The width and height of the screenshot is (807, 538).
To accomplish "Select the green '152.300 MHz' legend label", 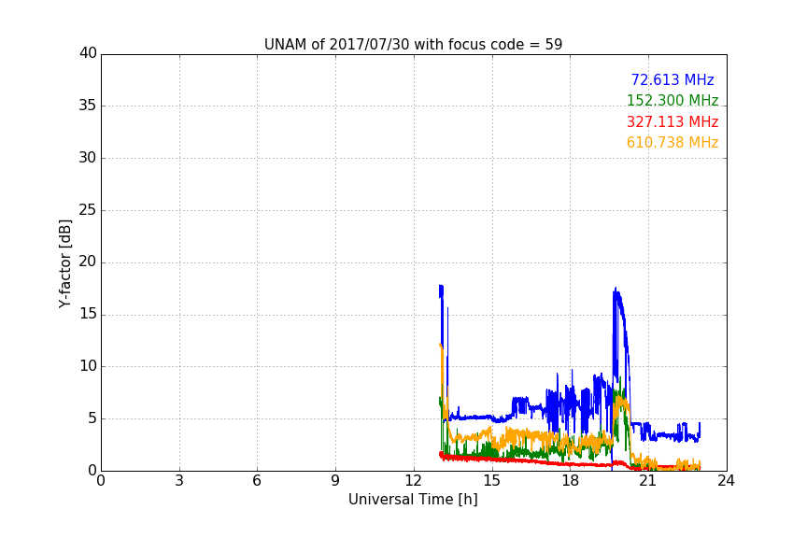I will coord(672,100).
